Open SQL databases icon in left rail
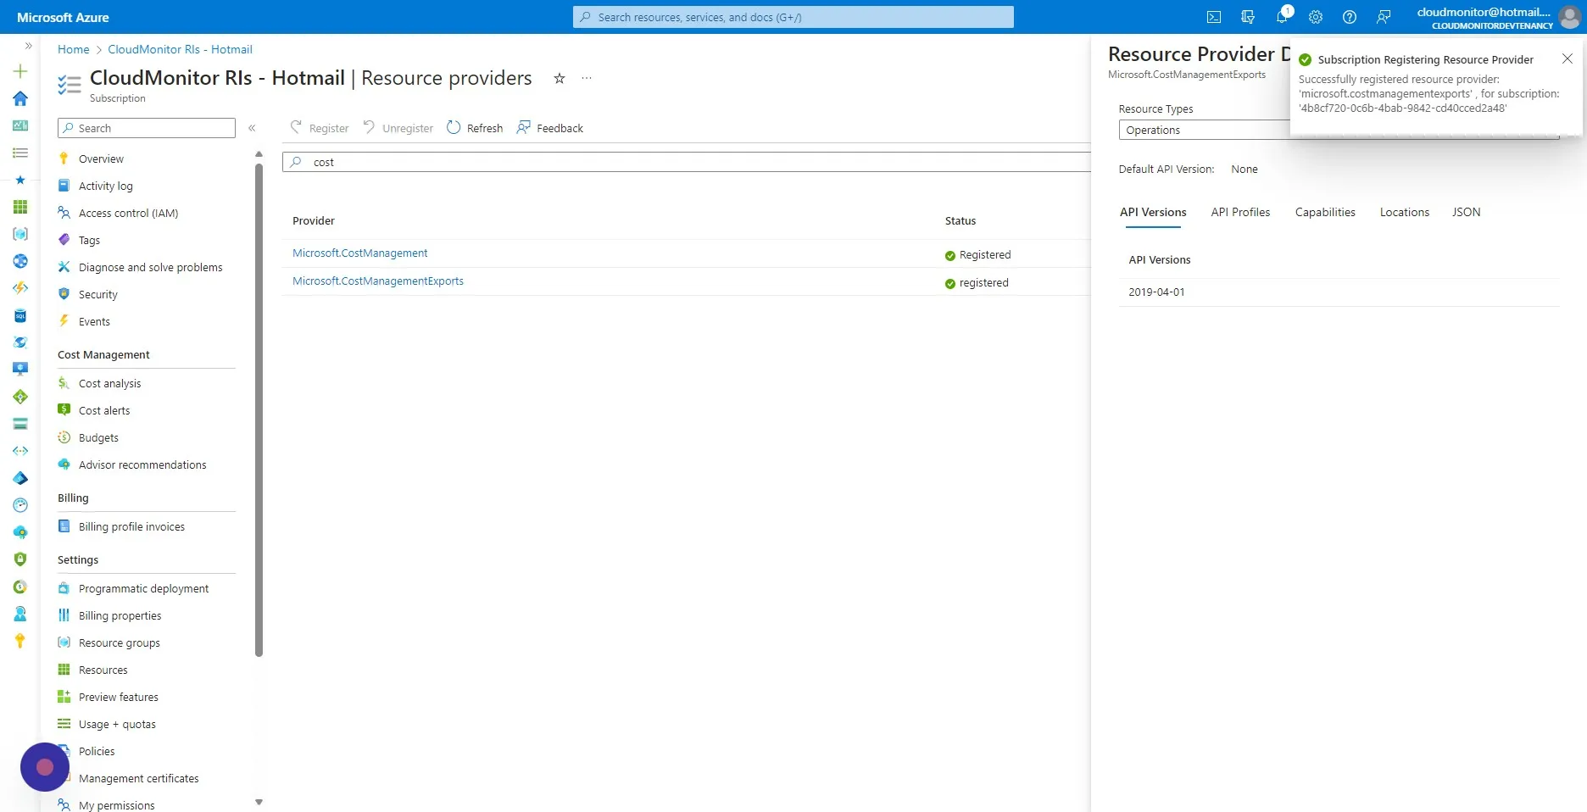This screenshot has height=812, width=1587. (20, 315)
